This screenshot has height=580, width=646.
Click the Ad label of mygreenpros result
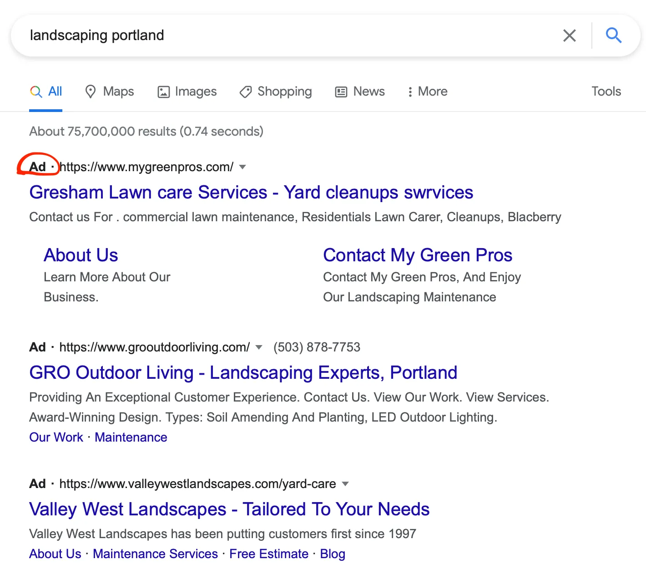[37, 167]
